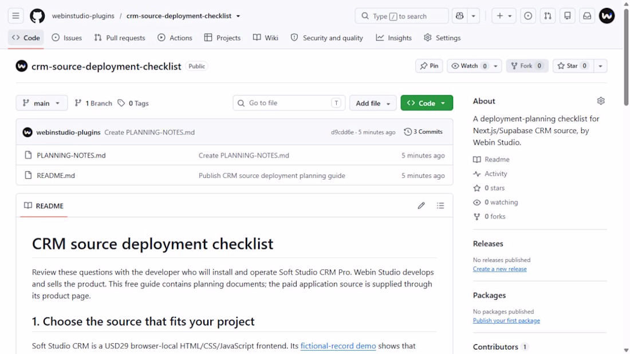Open the header pull requests icon
The image size is (630, 354).
click(548, 16)
